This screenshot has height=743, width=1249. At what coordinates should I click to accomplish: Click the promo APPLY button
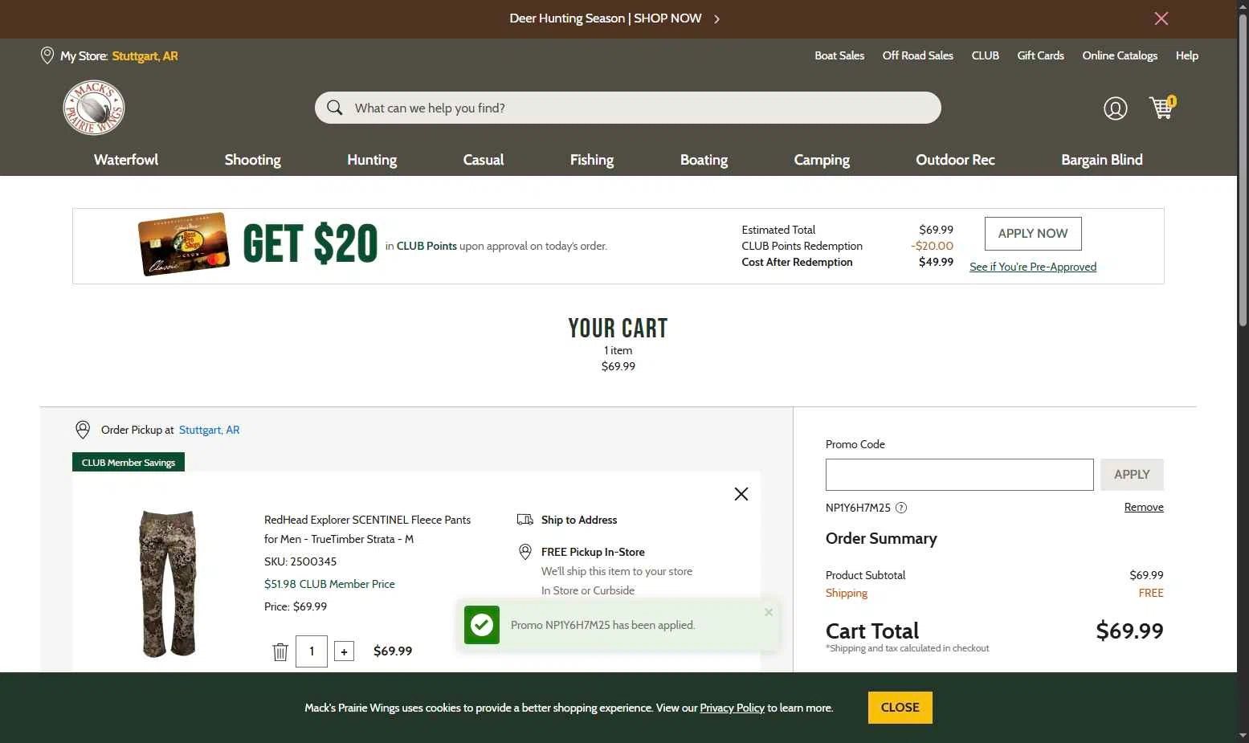tap(1132, 475)
